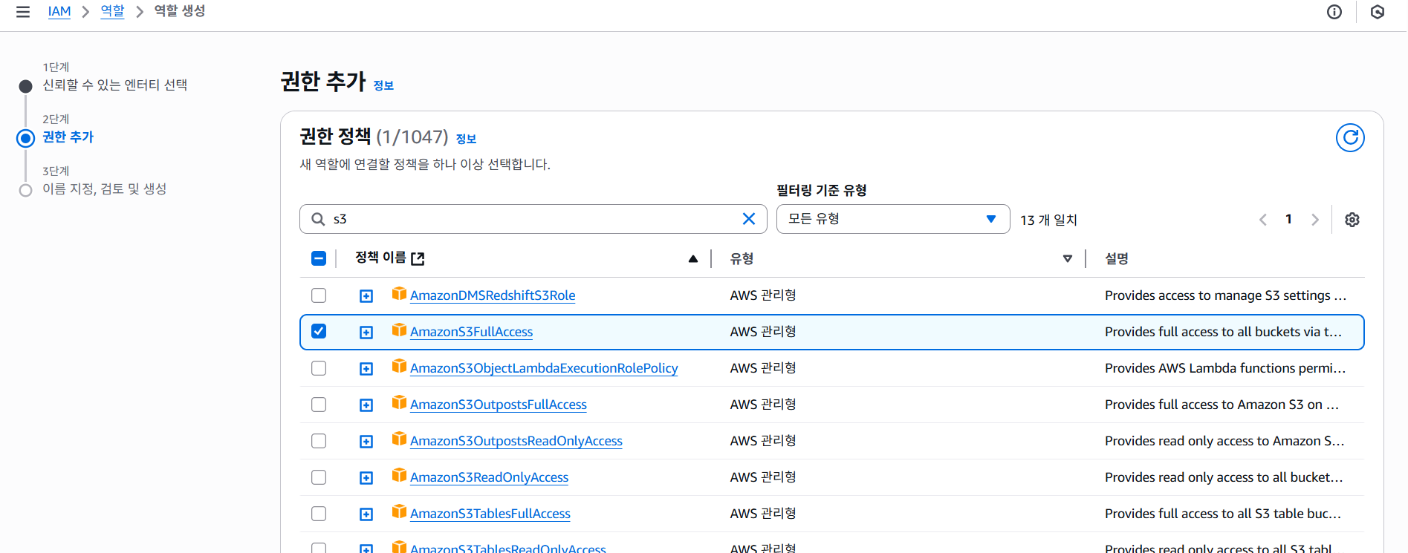Click the 설명 column header
This screenshot has width=1408, height=553.
[x=1117, y=258]
